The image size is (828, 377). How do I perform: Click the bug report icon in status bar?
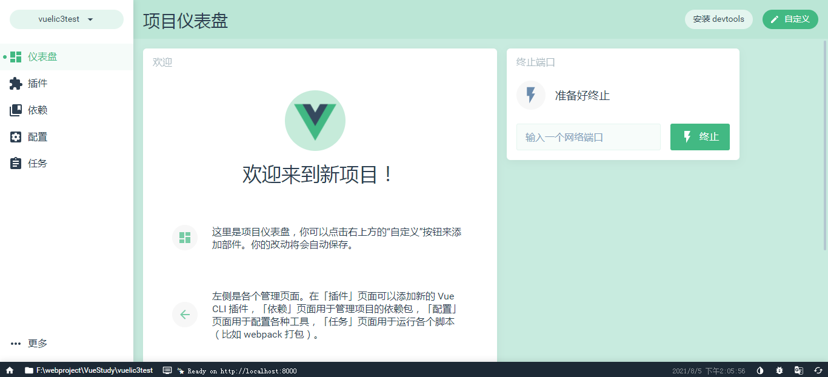[780, 370]
